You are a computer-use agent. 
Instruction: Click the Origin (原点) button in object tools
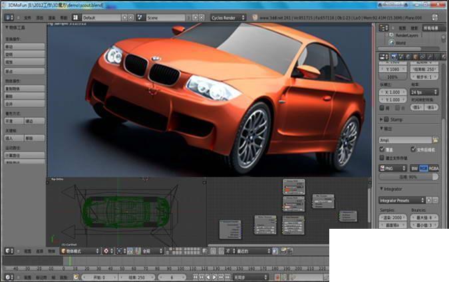point(25,71)
